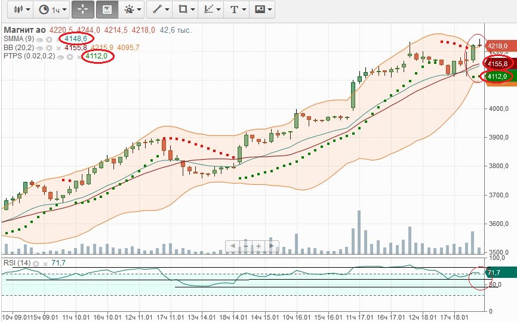Open SMMA (9) settings gear
517x322 pixels.
(x=49, y=39)
